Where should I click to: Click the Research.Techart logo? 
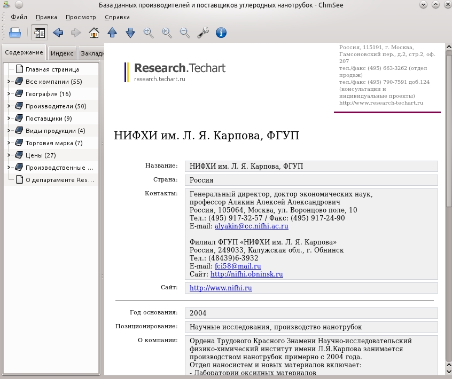click(175, 72)
